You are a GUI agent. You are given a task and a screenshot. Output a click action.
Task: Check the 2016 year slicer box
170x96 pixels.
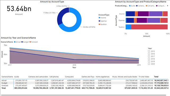[149, 54]
